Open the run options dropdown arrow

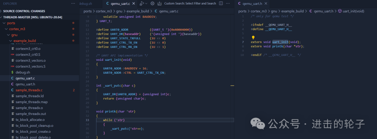146,3
